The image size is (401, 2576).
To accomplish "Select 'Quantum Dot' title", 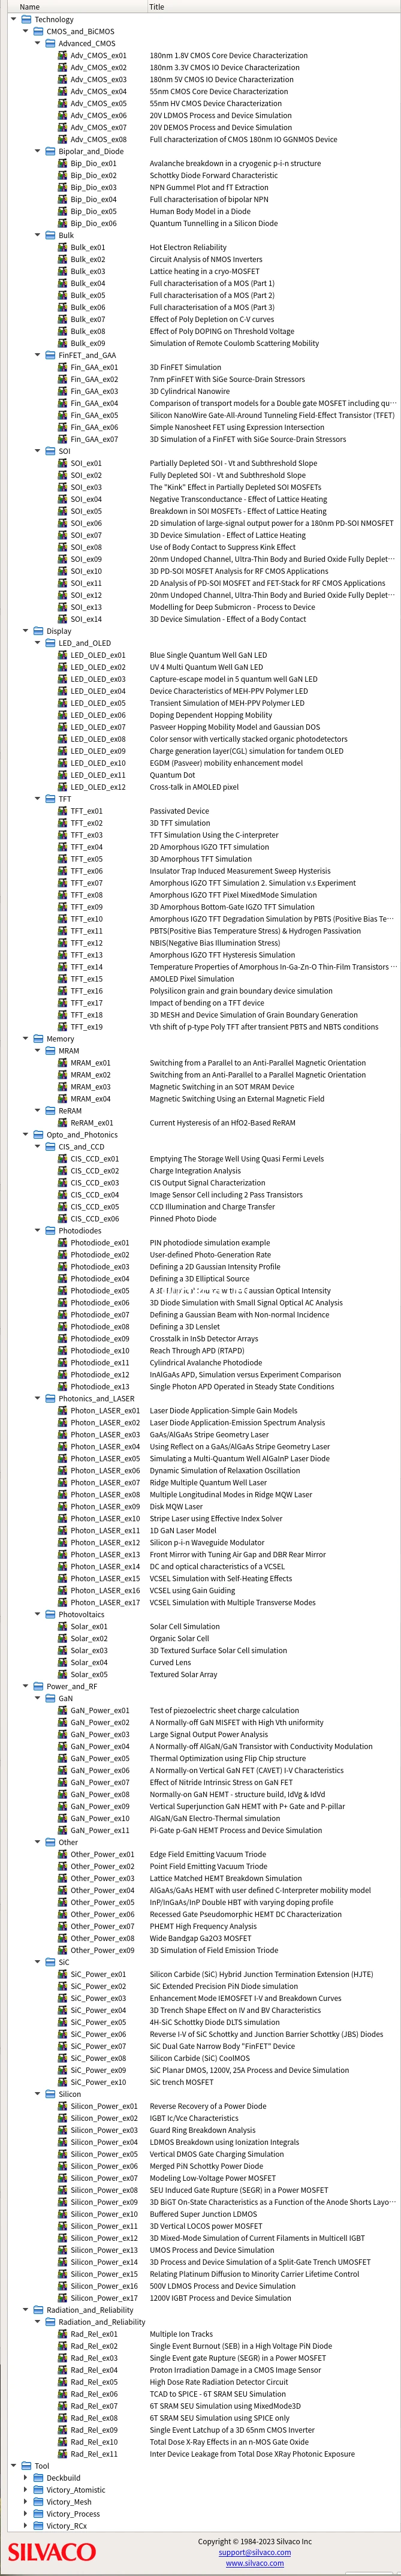I will [x=172, y=776].
